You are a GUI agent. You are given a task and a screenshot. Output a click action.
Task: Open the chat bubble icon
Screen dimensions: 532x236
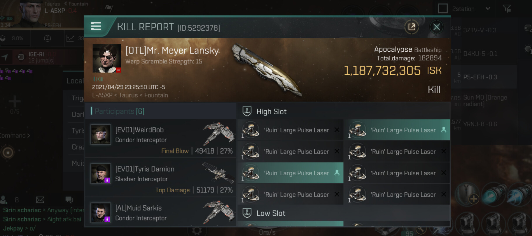(x=69, y=200)
